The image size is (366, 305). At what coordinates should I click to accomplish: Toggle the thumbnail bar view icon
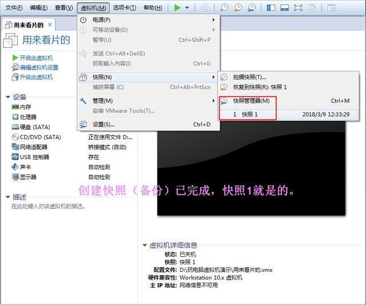point(284,7)
